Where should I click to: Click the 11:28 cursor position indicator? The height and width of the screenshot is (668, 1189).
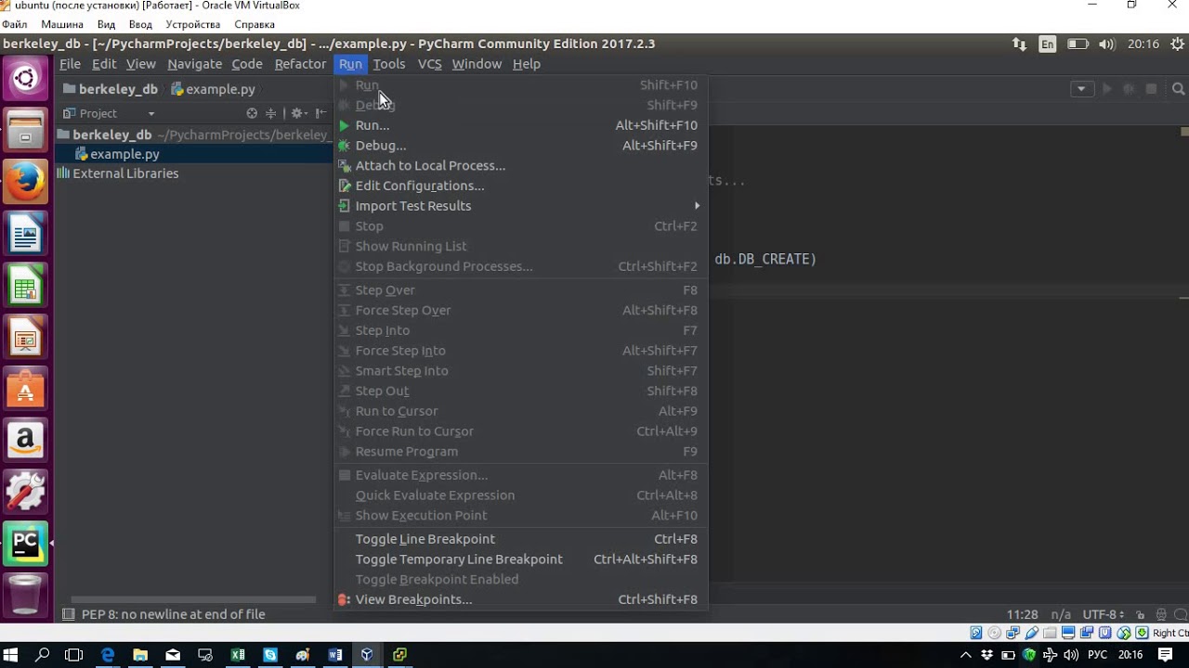1022,614
